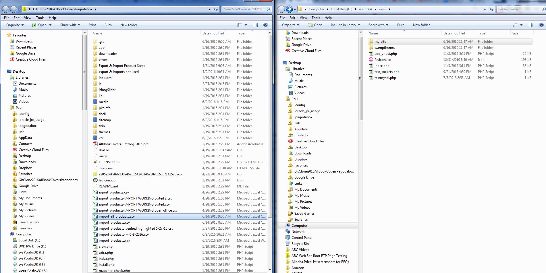The width and height of the screenshot is (546, 273).
Task: Select the import_products.xlsx file icon
Action: click(95, 241)
